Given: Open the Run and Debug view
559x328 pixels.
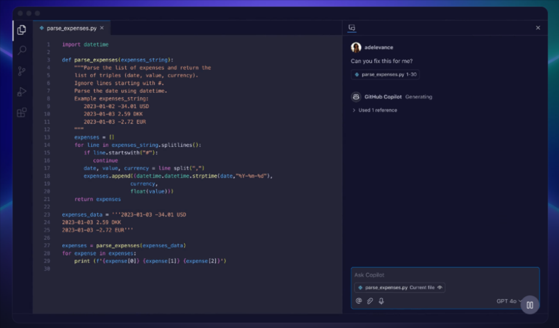Looking at the screenshot, I should (x=22, y=92).
